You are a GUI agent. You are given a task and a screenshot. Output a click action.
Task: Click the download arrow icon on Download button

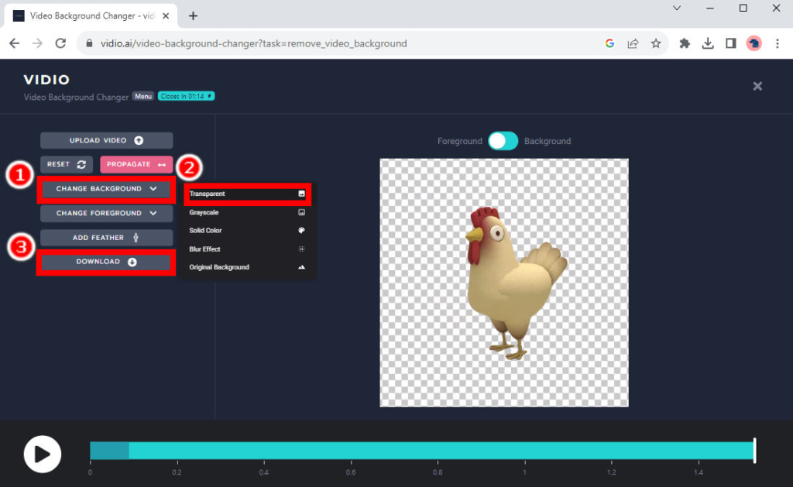[132, 262]
